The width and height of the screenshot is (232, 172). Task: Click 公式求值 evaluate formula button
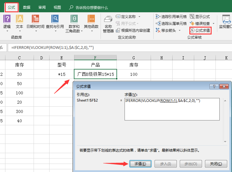coord(200,31)
